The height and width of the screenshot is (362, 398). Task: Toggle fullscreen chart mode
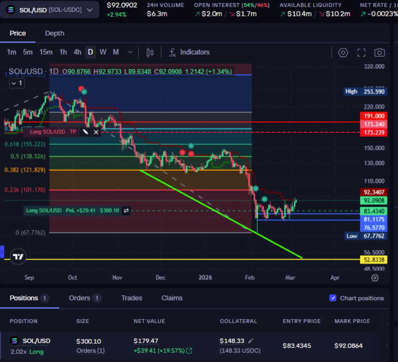(x=361, y=52)
